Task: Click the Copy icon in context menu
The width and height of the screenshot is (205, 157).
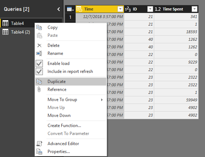Action: point(39,27)
